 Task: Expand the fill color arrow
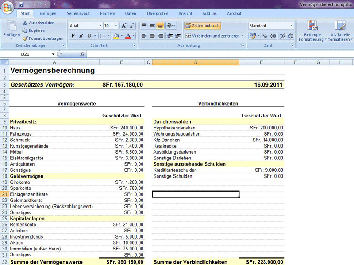click(122, 36)
